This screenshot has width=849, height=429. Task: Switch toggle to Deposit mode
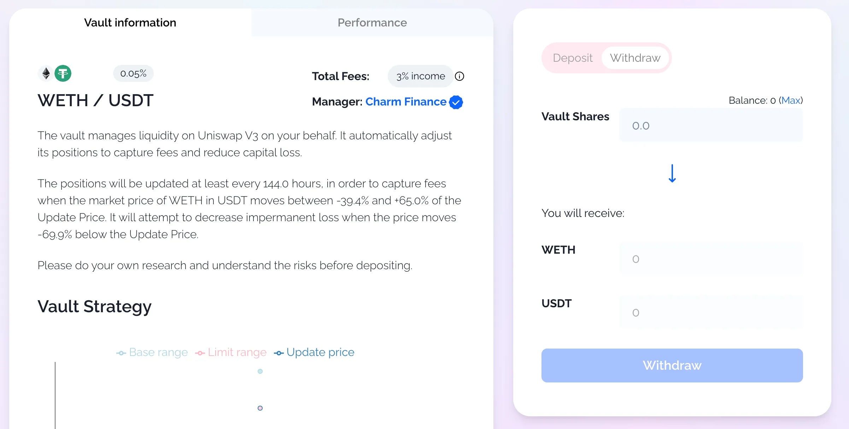pos(573,58)
